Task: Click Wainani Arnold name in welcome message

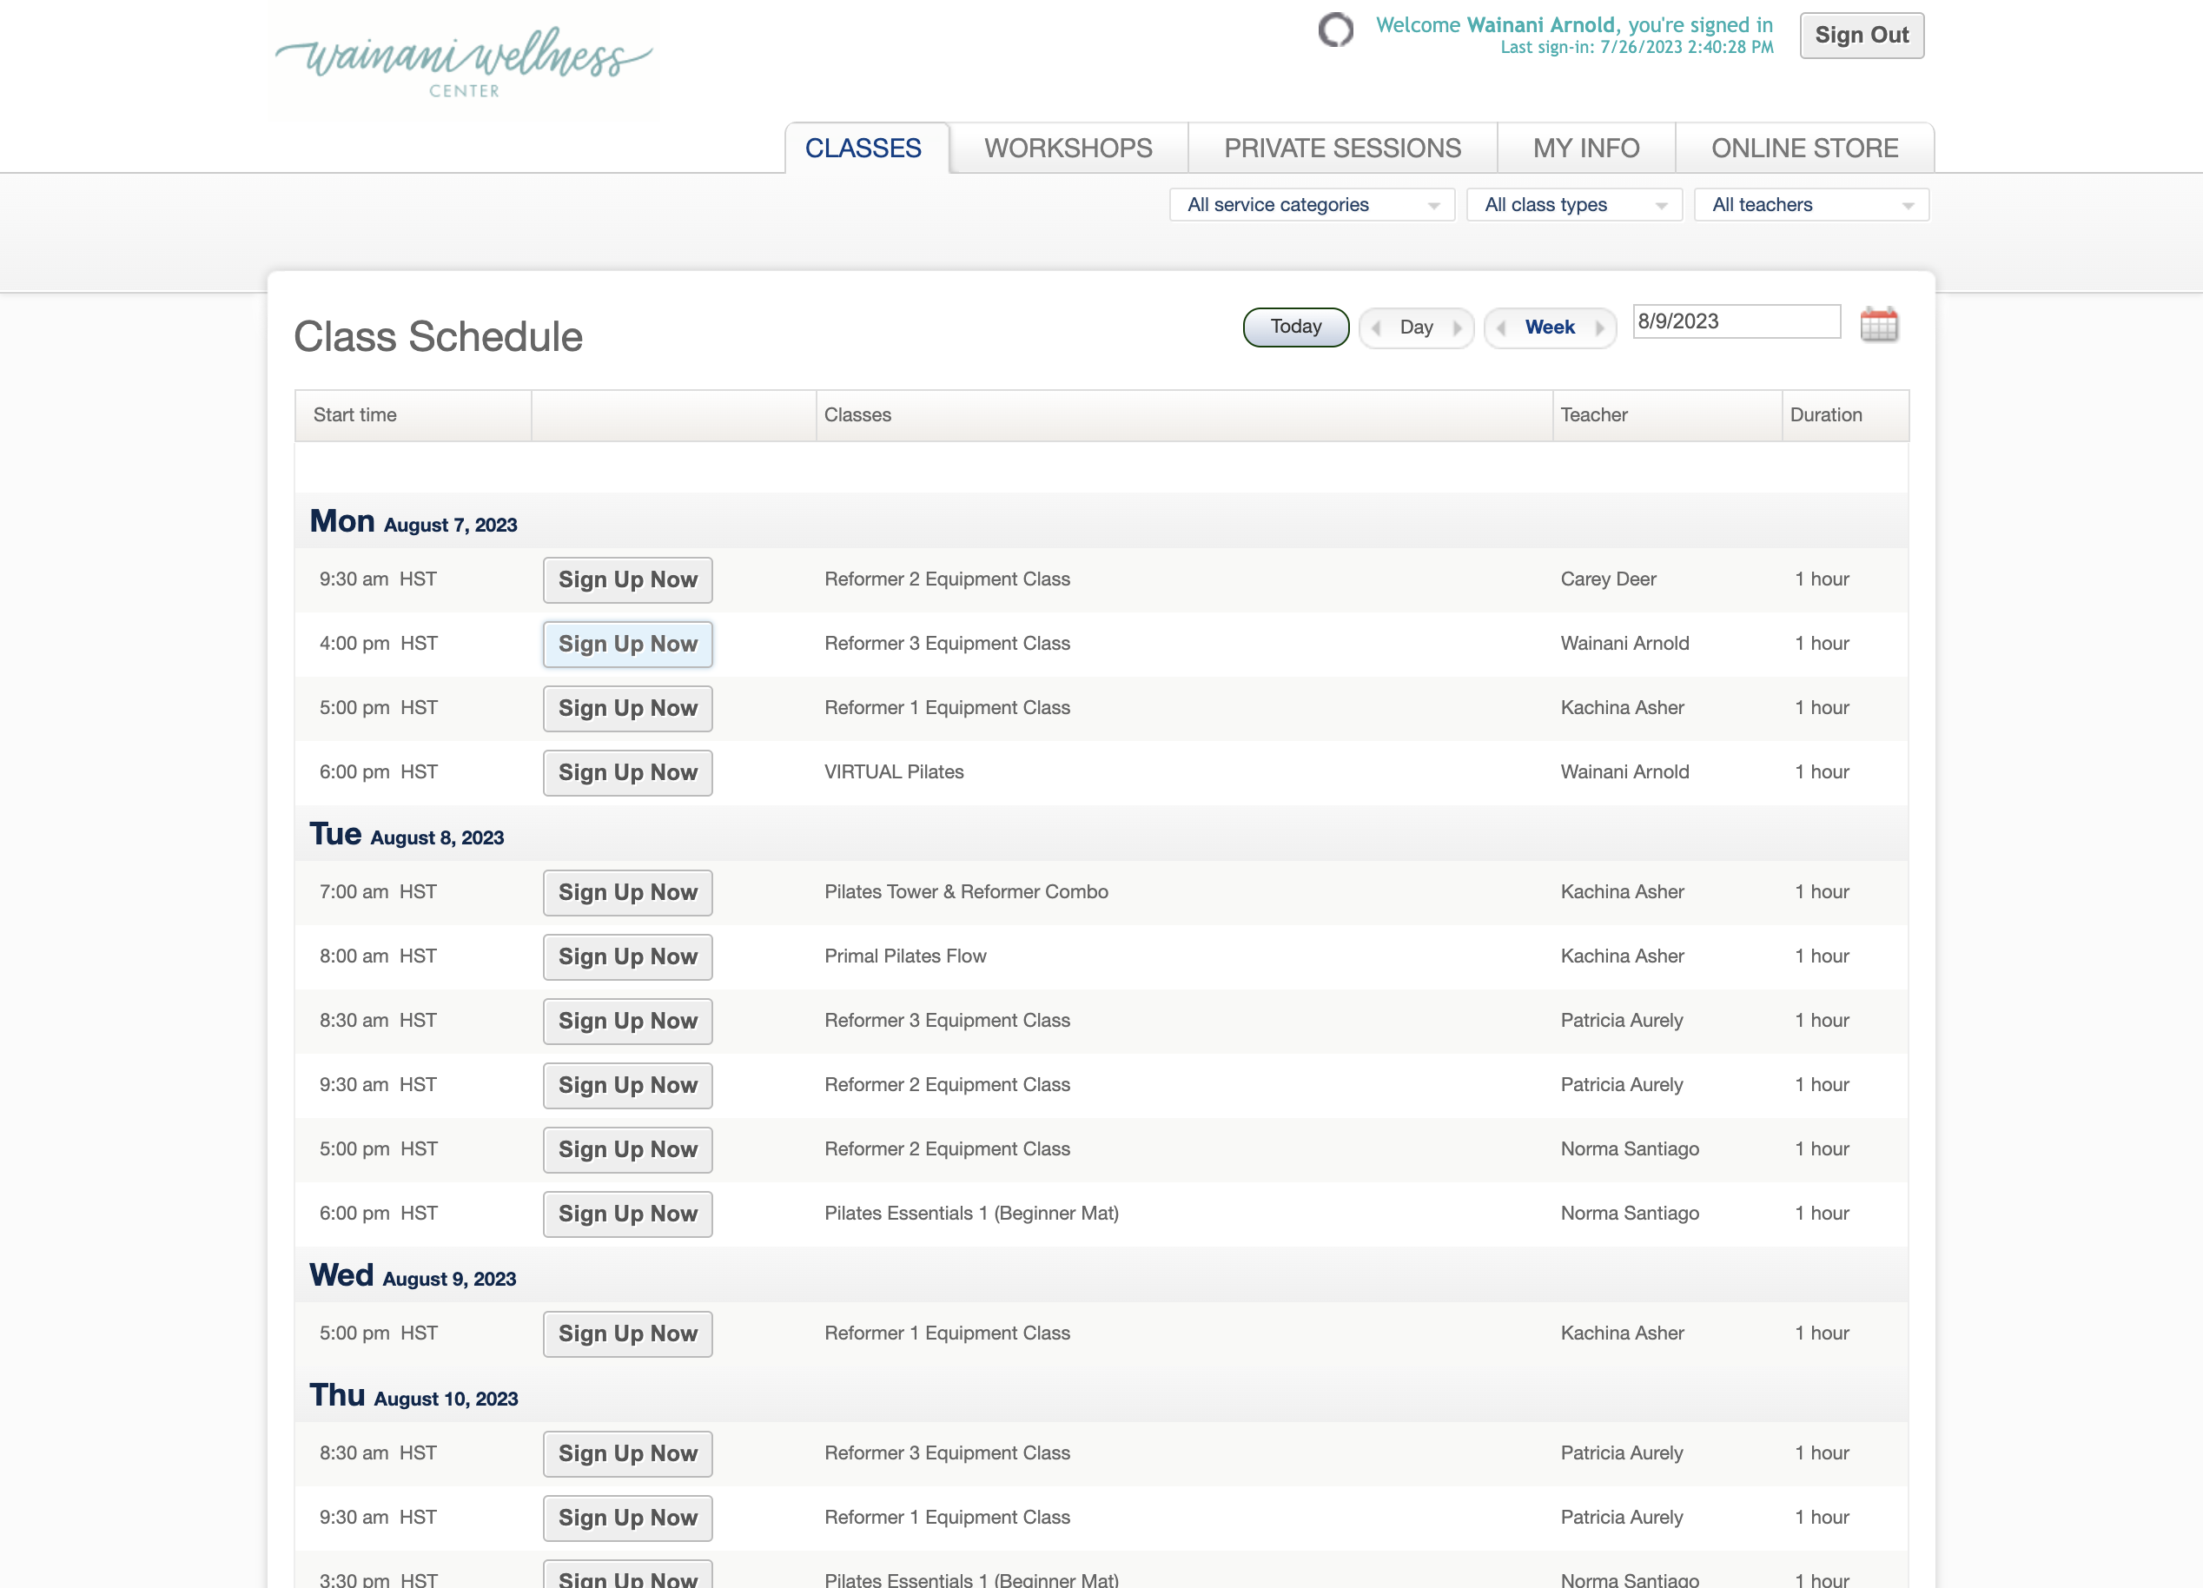Action: click(1540, 25)
